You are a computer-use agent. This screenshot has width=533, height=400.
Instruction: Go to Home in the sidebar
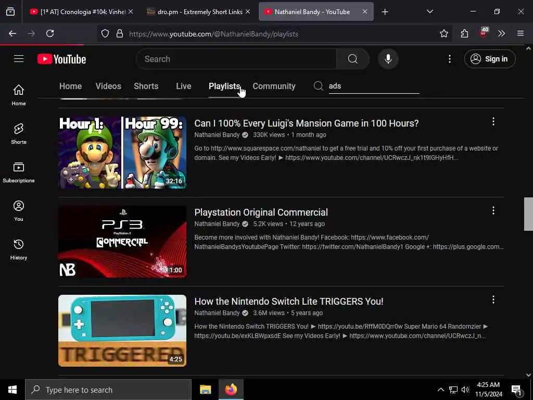click(19, 95)
